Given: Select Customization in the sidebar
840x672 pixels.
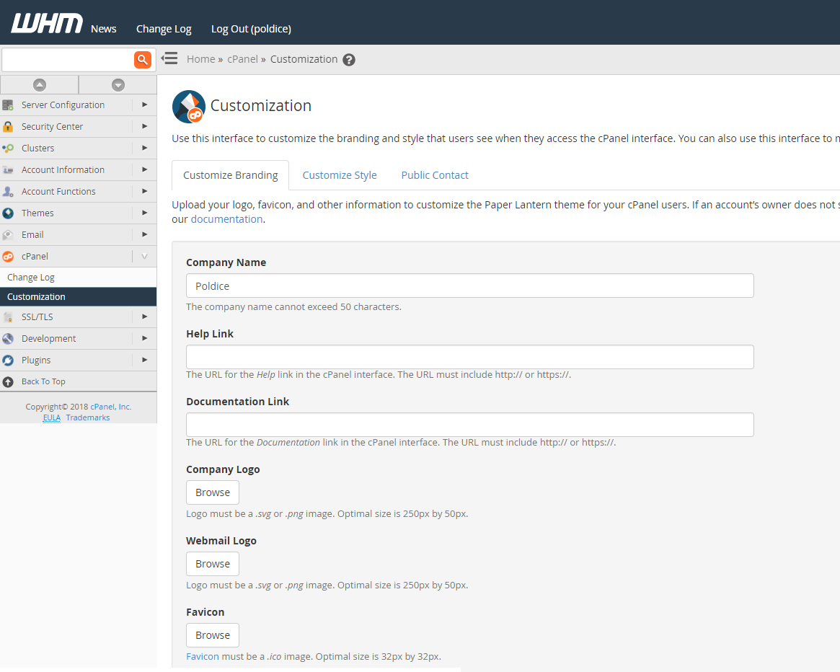Looking at the screenshot, I should [x=78, y=297].
